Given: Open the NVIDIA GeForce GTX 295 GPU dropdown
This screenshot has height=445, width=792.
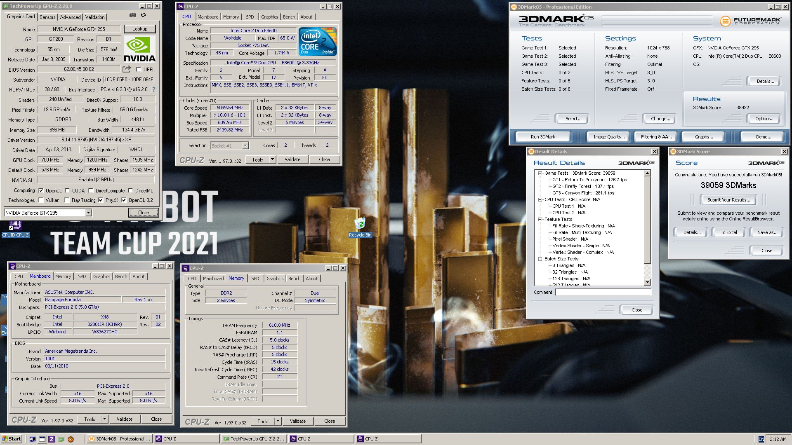Looking at the screenshot, I should click(x=88, y=213).
